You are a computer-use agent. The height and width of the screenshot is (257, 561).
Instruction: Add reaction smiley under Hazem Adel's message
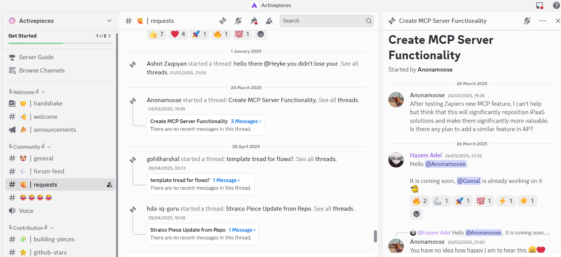(417, 214)
